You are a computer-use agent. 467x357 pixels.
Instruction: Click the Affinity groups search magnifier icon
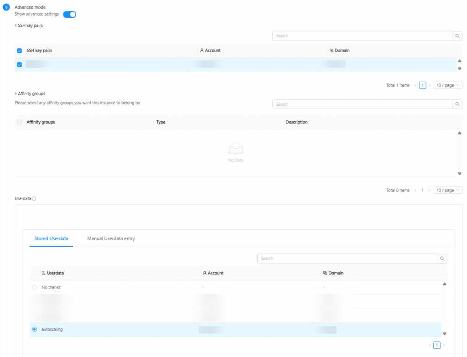coord(457,104)
